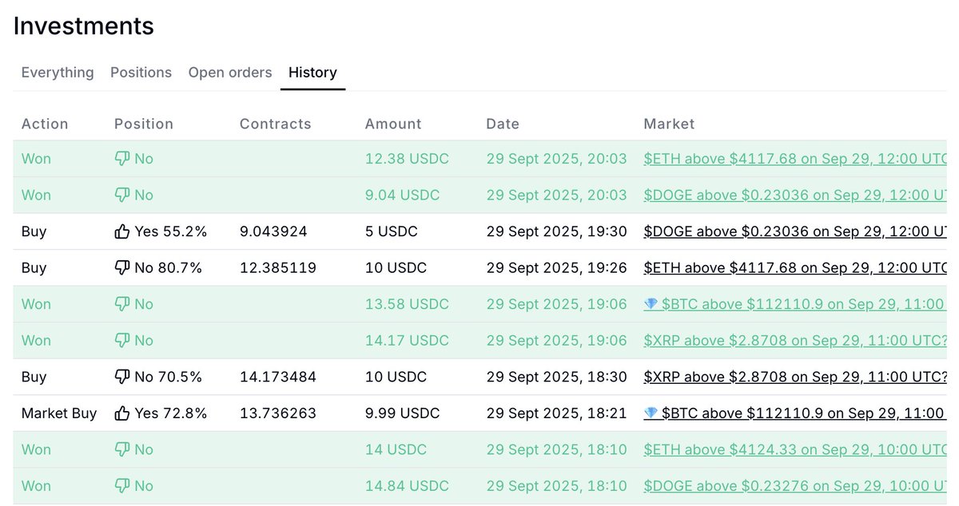Image resolution: width=959 pixels, height=506 pixels.
Task: Click thumbs-down icon in XRP No 70.5% row
Action: 122,377
